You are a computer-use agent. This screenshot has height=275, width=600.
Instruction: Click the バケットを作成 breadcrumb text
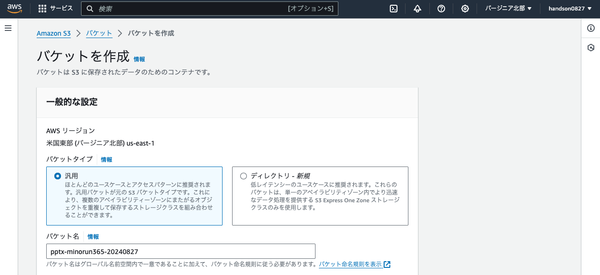tap(151, 33)
